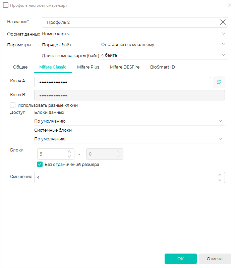Enable the Использовать разные ключи checkbox
Screen dimensions: 235x268
[13, 105]
